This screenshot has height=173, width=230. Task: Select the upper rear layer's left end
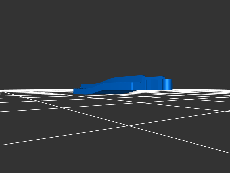coord(84,86)
